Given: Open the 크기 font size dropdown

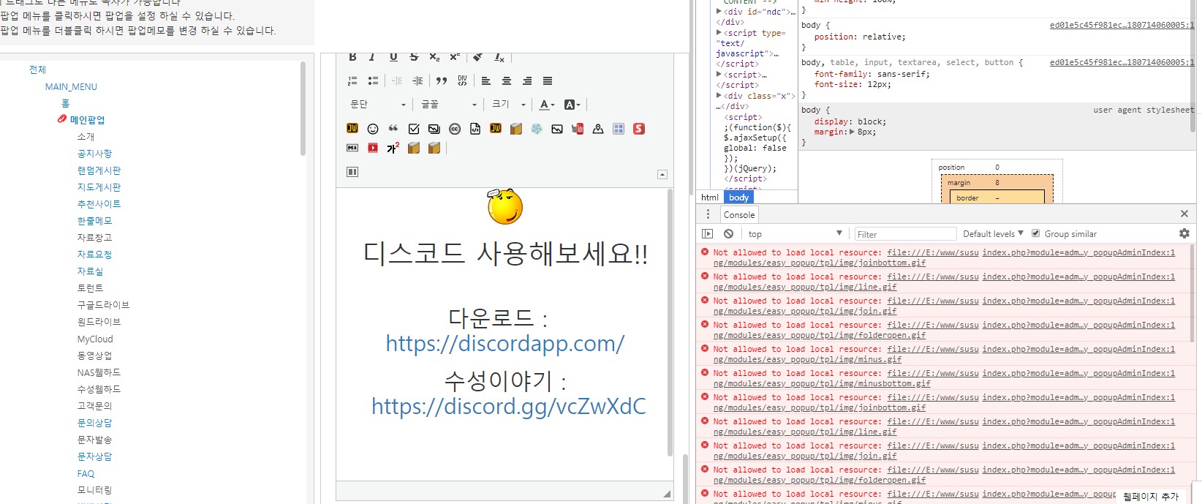Looking at the screenshot, I should 509,105.
